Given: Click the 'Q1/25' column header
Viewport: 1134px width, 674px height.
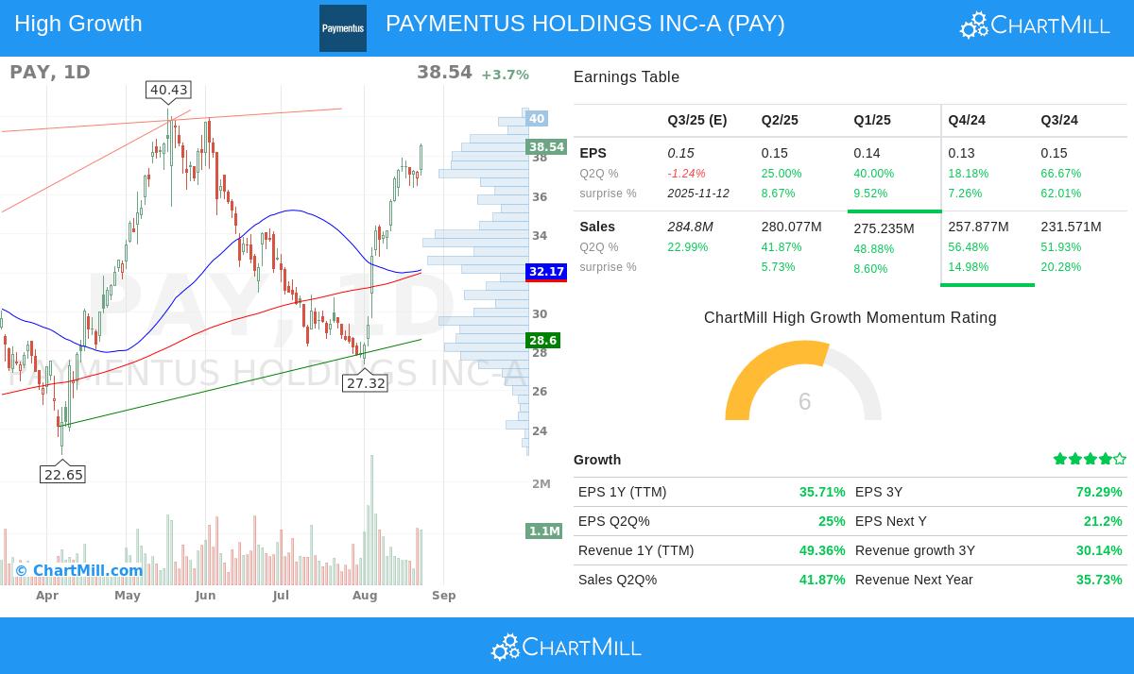Looking at the screenshot, I should coord(872,120).
